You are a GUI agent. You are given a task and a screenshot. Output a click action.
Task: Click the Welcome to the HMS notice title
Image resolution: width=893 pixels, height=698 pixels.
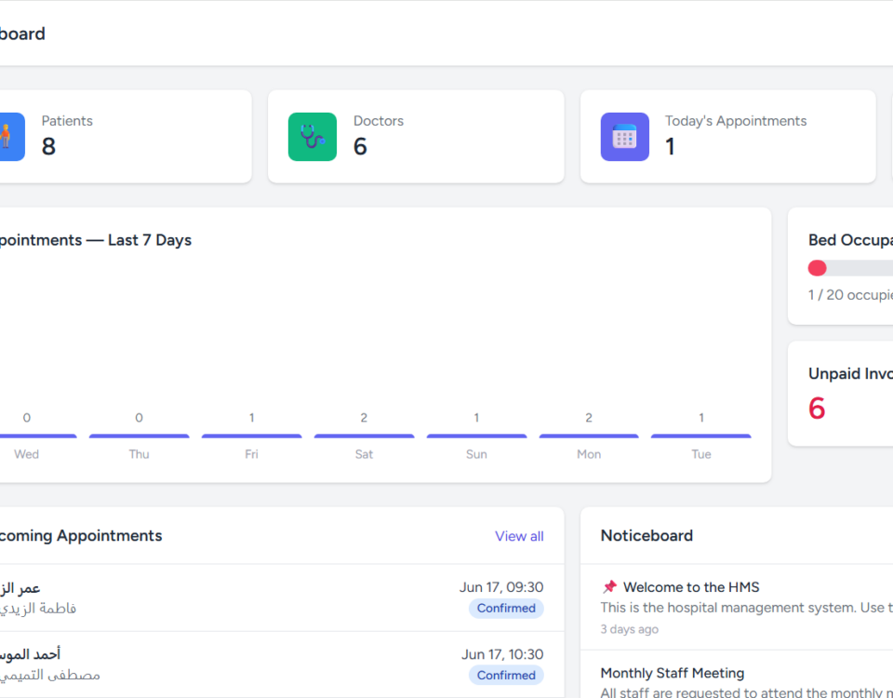click(691, 587)
